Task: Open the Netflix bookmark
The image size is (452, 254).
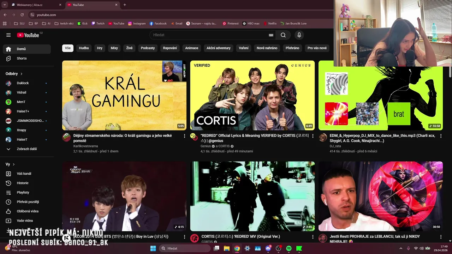Action: click(269, 24)
